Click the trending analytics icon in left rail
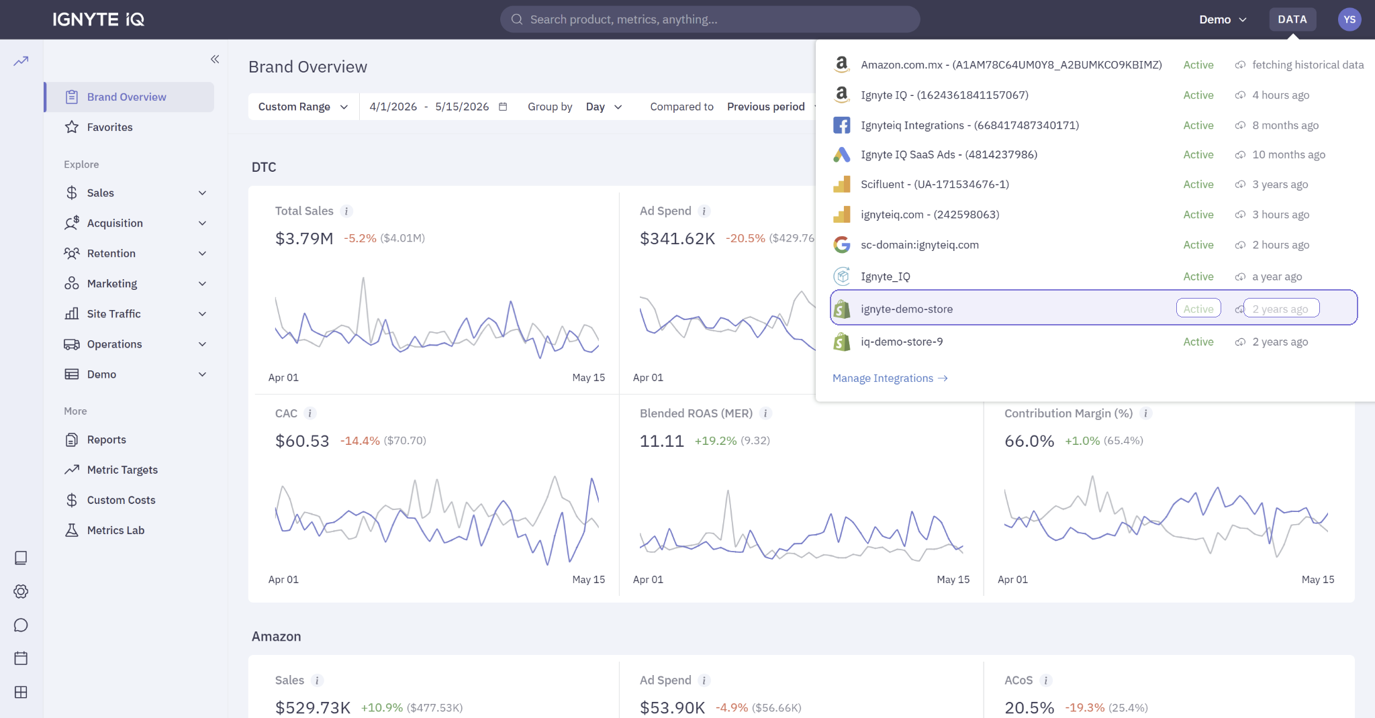The image size is (1375, 718). (x=21, y=61)
